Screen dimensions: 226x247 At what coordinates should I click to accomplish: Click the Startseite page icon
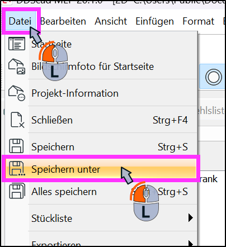click(x=17, y=44)
